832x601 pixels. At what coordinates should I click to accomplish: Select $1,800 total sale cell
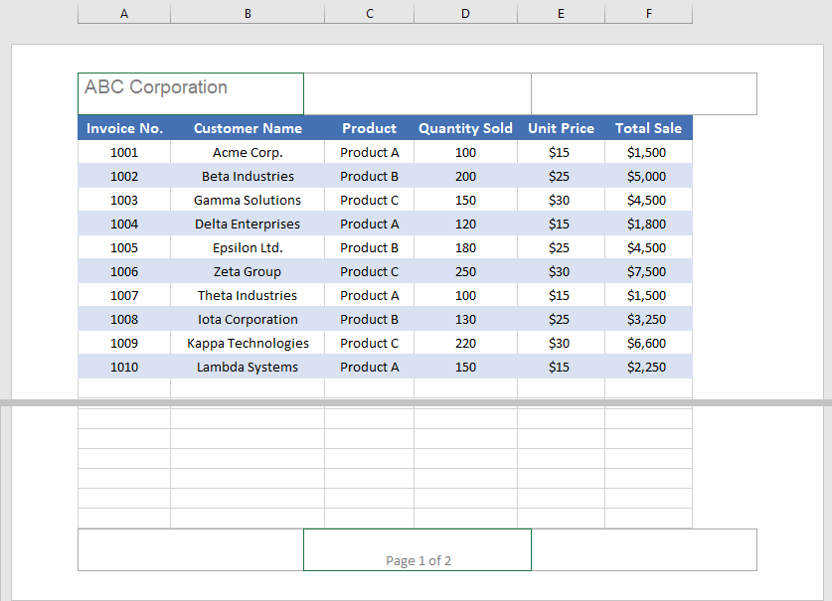(648, 224)
